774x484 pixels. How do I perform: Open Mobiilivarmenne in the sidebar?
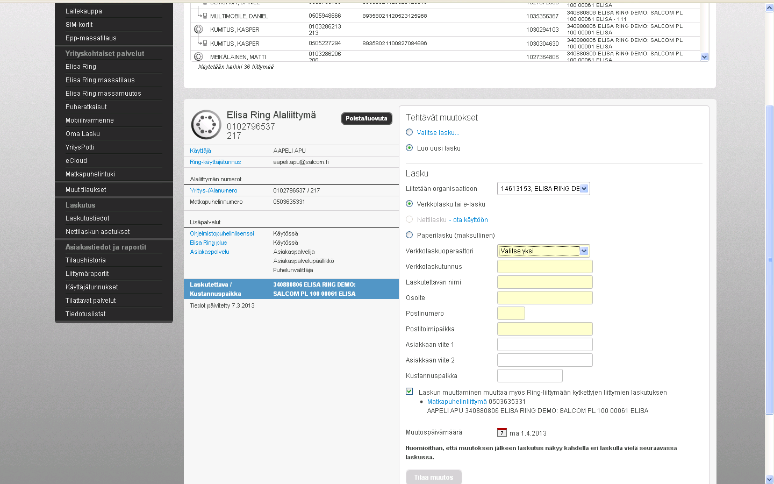pyautogui.click(x=90, y=120)
